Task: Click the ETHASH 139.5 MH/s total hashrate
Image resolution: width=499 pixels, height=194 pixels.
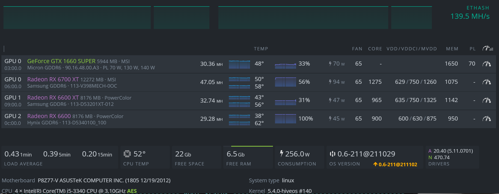Action: point(470,16)
